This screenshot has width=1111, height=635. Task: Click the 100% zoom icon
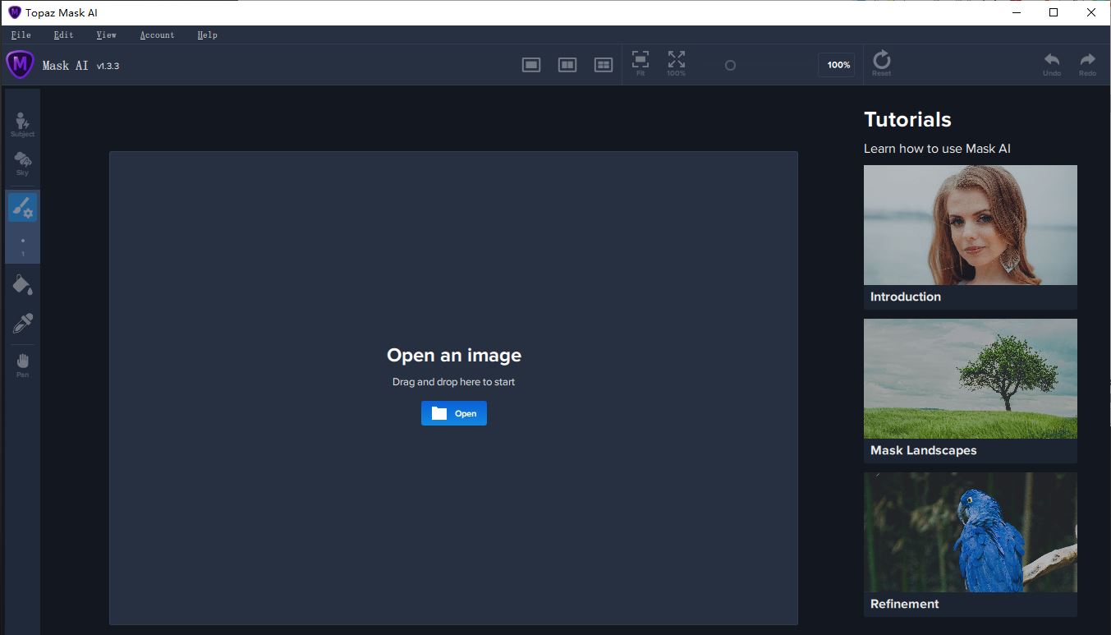[676, 63]
